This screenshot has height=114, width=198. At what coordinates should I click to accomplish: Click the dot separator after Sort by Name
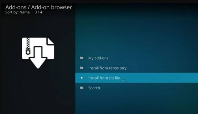[x=32, y=12]
